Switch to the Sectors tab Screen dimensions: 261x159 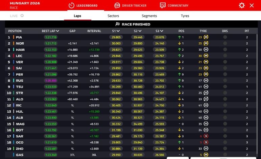(113, 16)
